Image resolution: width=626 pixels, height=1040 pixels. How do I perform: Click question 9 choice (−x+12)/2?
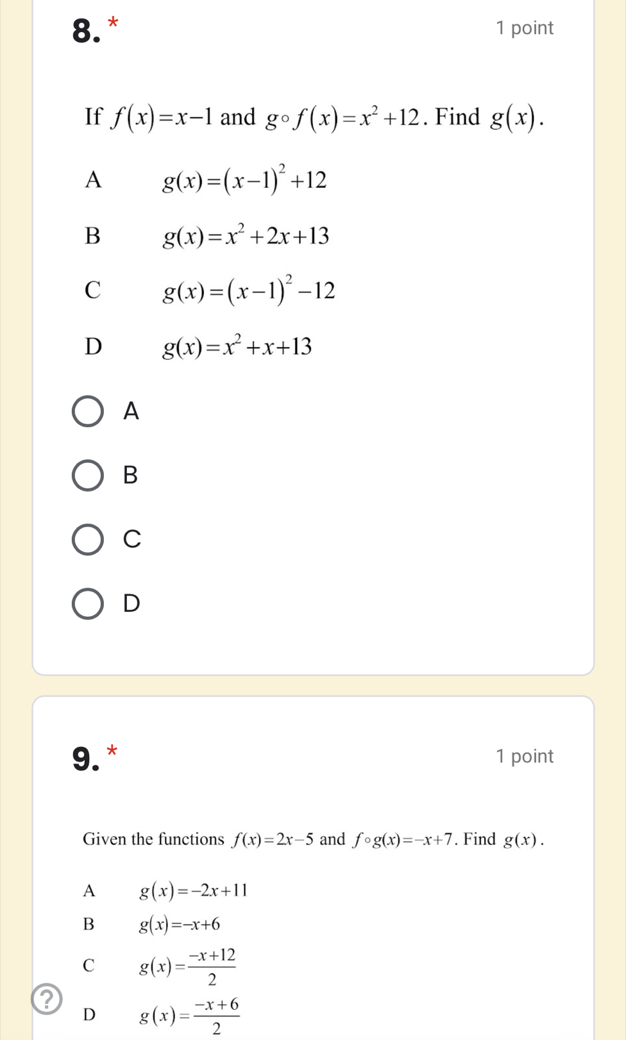188,966
